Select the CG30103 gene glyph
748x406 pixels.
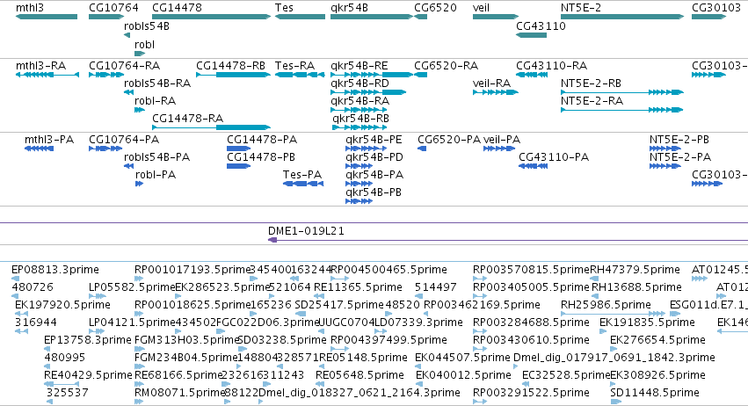tap(708, 17)
